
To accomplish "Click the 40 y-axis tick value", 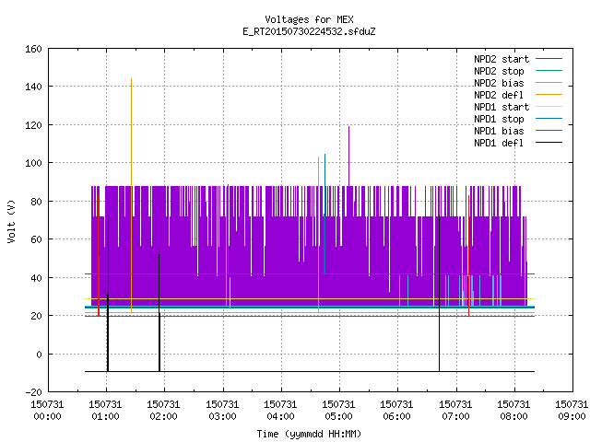I will pyautogui.click(x=36, y=278).
